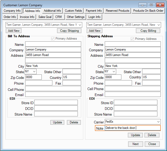Click the shipping Note text field
Image resolution: width=167 pixels, height=151 pixels.
coord(132,128)
